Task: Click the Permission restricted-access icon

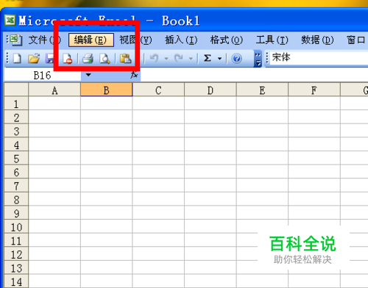Action: coord(68,59)
